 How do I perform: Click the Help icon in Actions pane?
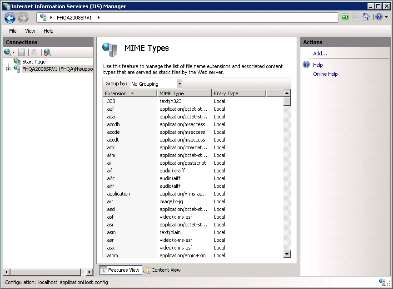point(306,64)
